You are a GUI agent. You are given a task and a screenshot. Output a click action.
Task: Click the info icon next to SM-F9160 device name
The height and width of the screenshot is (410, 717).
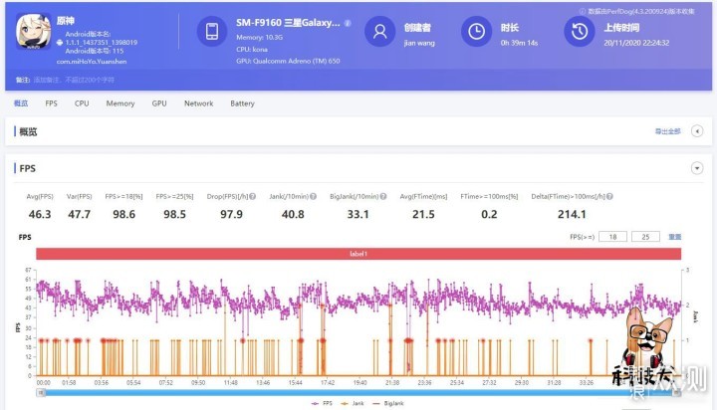(348, 23)
